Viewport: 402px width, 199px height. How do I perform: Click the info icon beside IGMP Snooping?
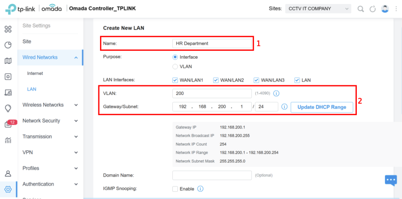200,189
